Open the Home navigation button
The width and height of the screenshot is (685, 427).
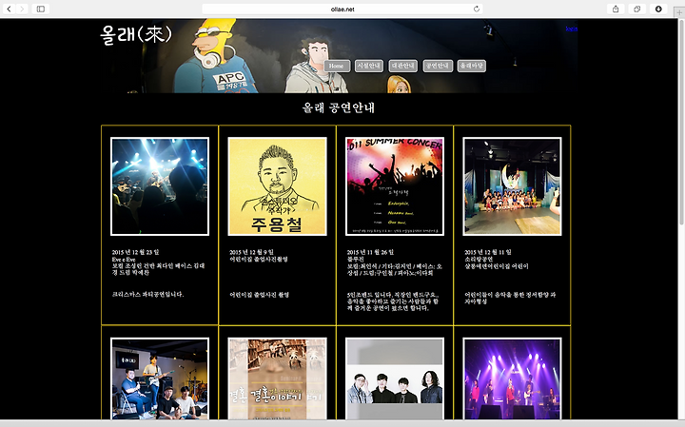(x=337, y=66)
